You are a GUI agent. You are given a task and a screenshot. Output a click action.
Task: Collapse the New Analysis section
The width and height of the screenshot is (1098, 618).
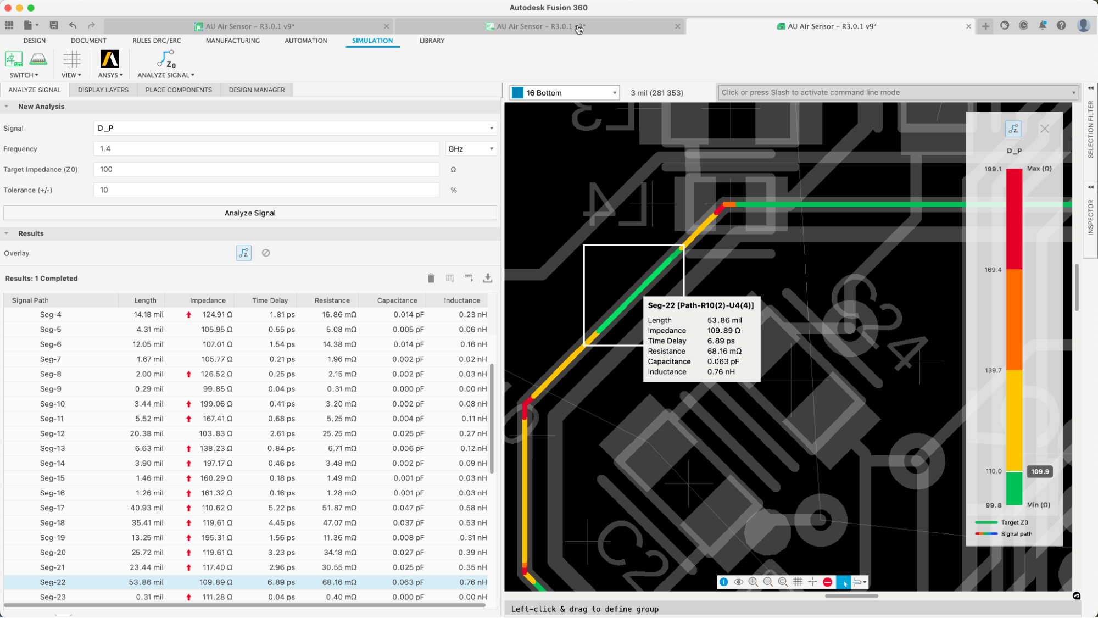coord(6,106)
